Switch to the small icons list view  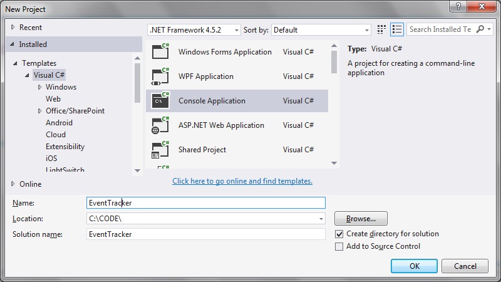pyautogui.click(x=397, y=29)
